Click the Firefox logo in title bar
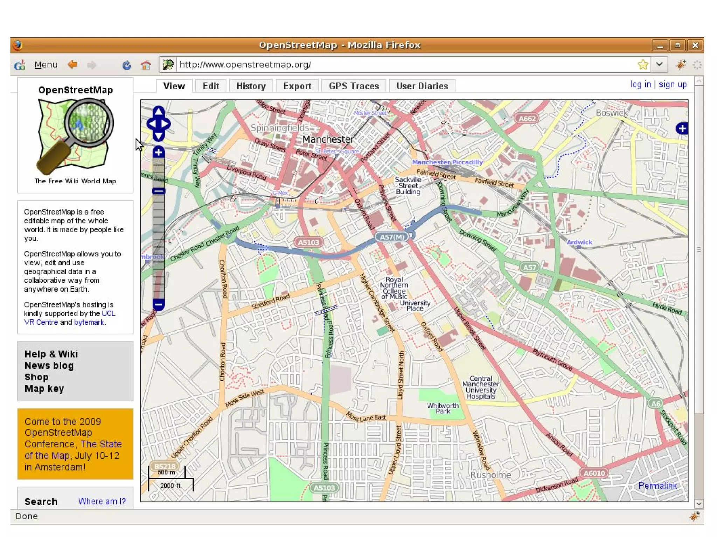 click(x=17, y=45)
